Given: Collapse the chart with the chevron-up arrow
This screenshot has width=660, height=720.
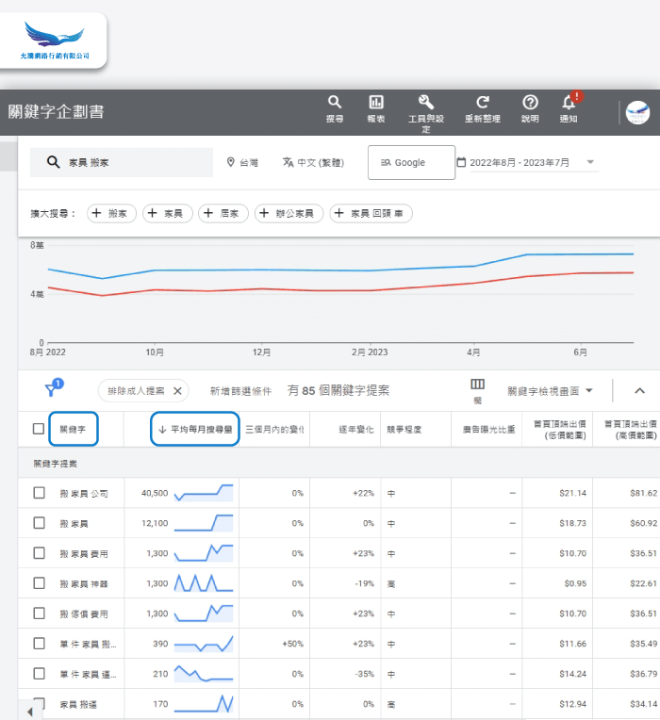Looking at the screenshot, I should pyautogui.click(x=639, y=390).
